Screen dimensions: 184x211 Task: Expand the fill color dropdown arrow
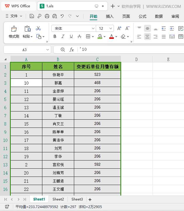tap(105, 36)
